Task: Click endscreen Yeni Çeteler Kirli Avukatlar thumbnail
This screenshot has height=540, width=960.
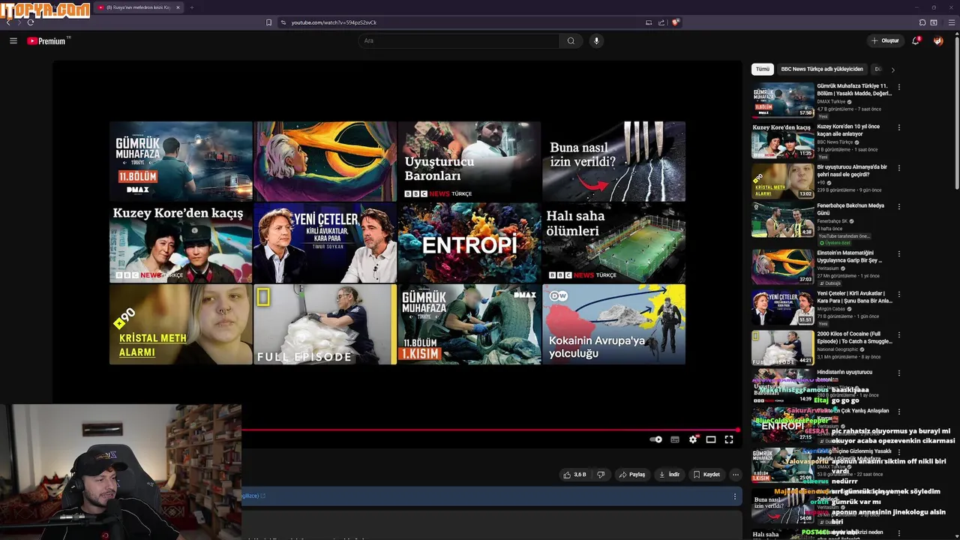Action: click(325, 243)
